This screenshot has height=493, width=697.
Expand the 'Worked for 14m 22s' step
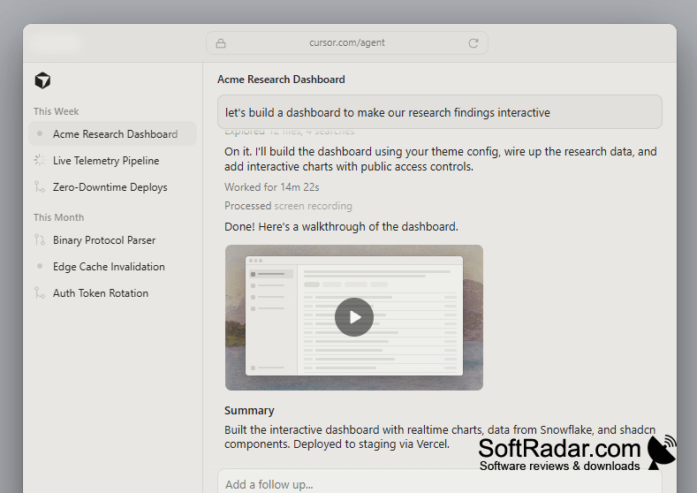pyautogui.click(x=271, y=187)
